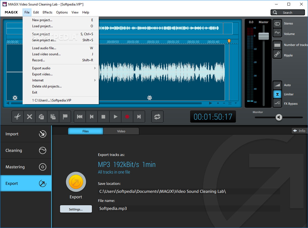Viewport: 308px width, 228px height.
Task: Click the round yellow Export button
Action: coord(76,182)
